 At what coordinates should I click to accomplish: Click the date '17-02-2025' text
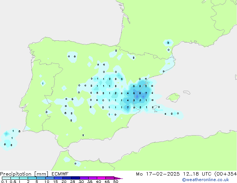pyautogui.click(x=163, y=174)
